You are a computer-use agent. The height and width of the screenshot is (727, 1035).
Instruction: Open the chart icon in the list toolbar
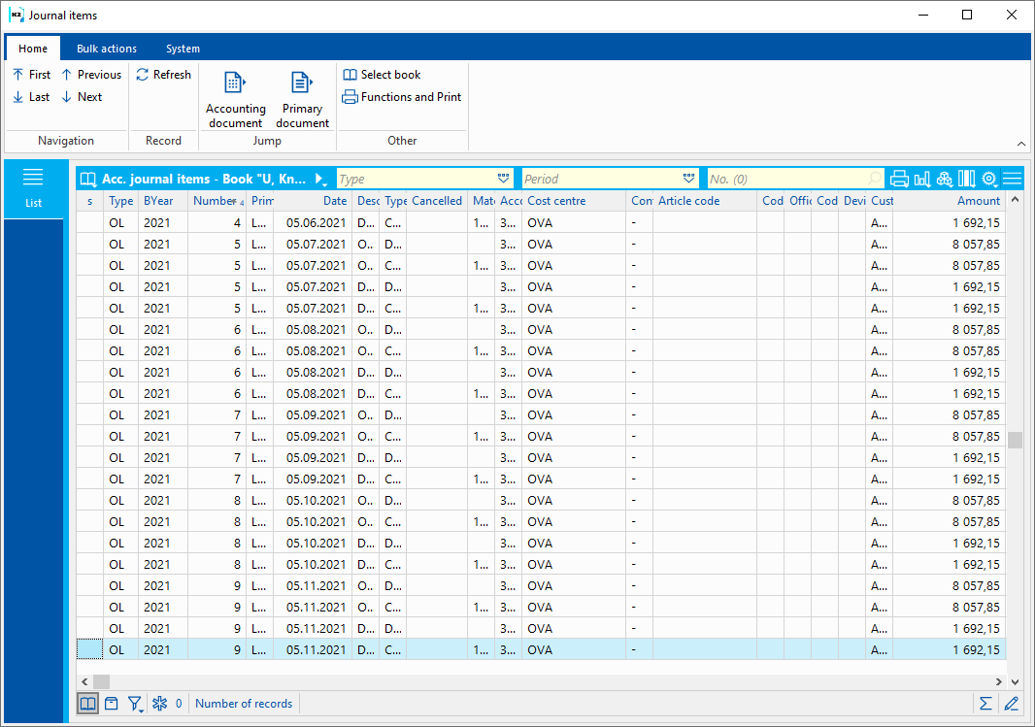click(x=921, y=179)
